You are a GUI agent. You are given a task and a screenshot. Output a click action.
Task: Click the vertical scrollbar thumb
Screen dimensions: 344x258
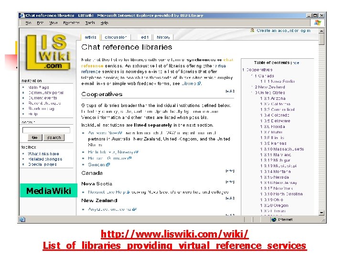click(x=322, y=39)
